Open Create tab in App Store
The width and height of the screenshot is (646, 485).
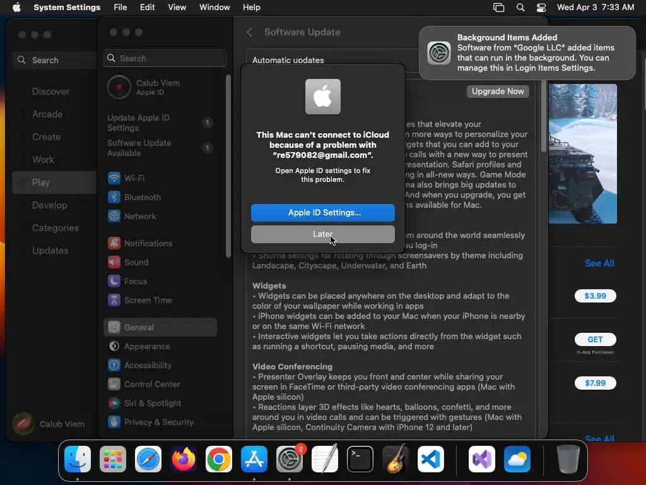(54, 137)
